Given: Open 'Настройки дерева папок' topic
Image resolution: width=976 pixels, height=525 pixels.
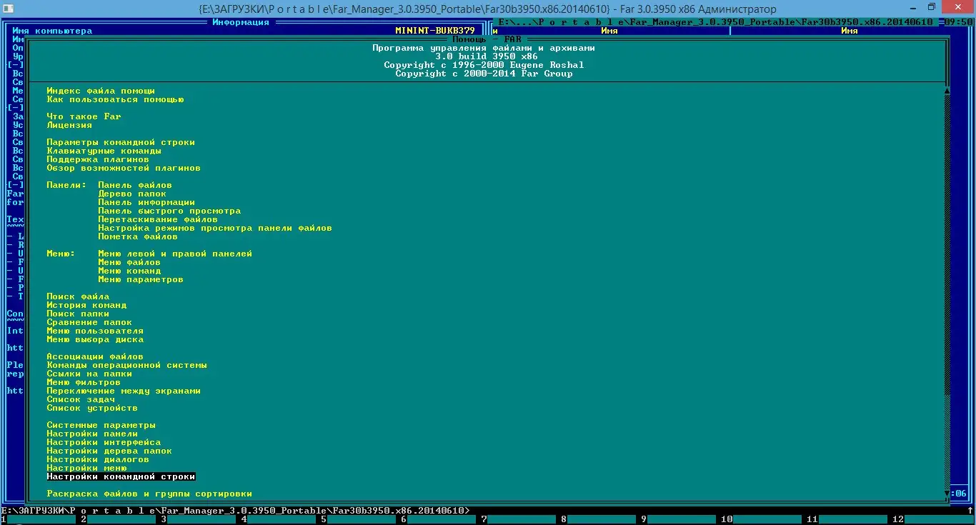Looking at the screenshot, I should pyautogui.click(x=109, y=451).
